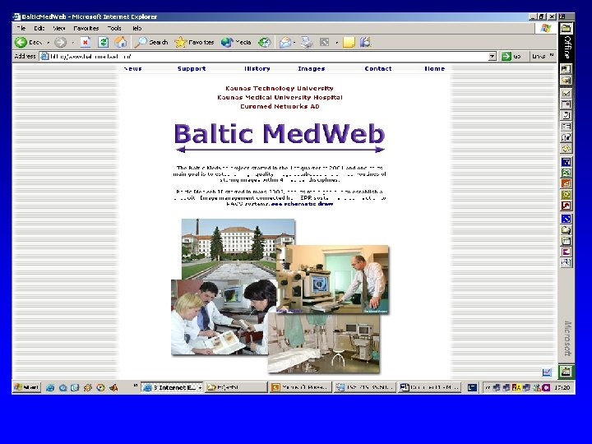Open the View menu
The height and width of the screenshot is (444, 592).
coord(59,28)
